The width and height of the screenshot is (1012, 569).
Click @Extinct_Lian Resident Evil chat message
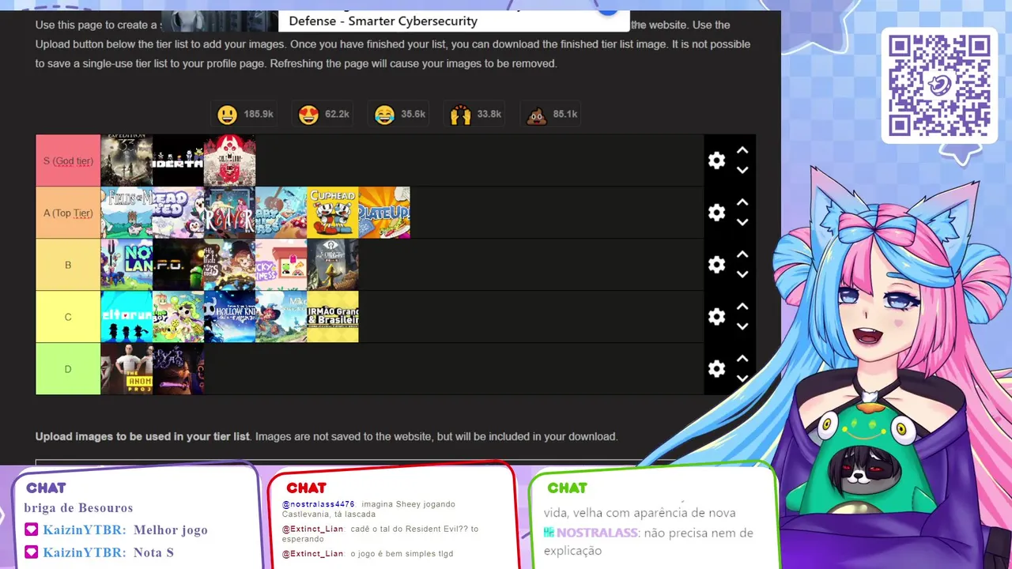point(380,534)
